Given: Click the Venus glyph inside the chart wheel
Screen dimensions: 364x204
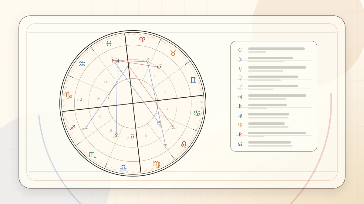Looking at the screenshot, I should pyautogui.click(x=147, y=61).
